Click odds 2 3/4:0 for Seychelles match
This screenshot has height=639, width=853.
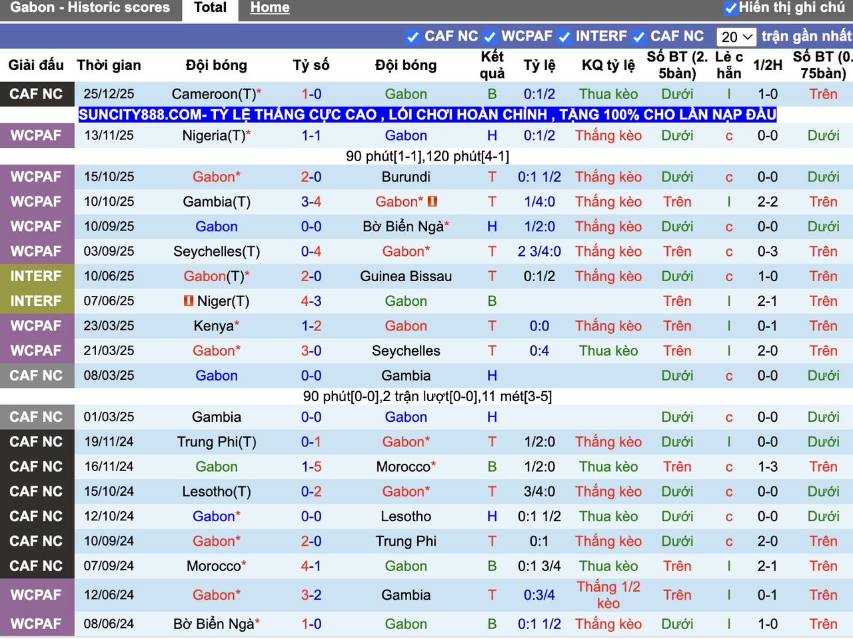539,251
